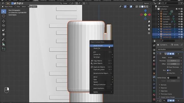Open the View menu in viewport header

coord(18,7)
